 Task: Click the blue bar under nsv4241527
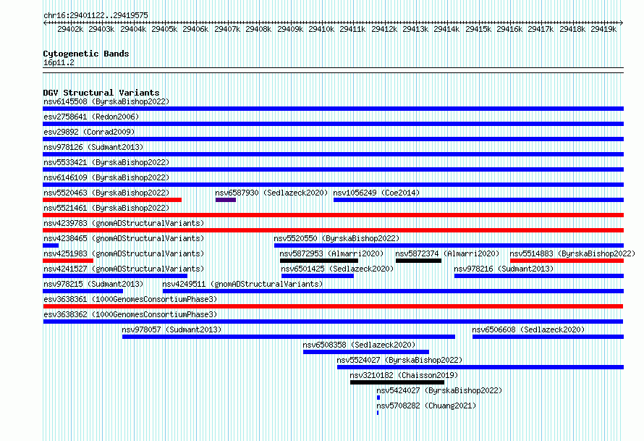coord(115,276)
